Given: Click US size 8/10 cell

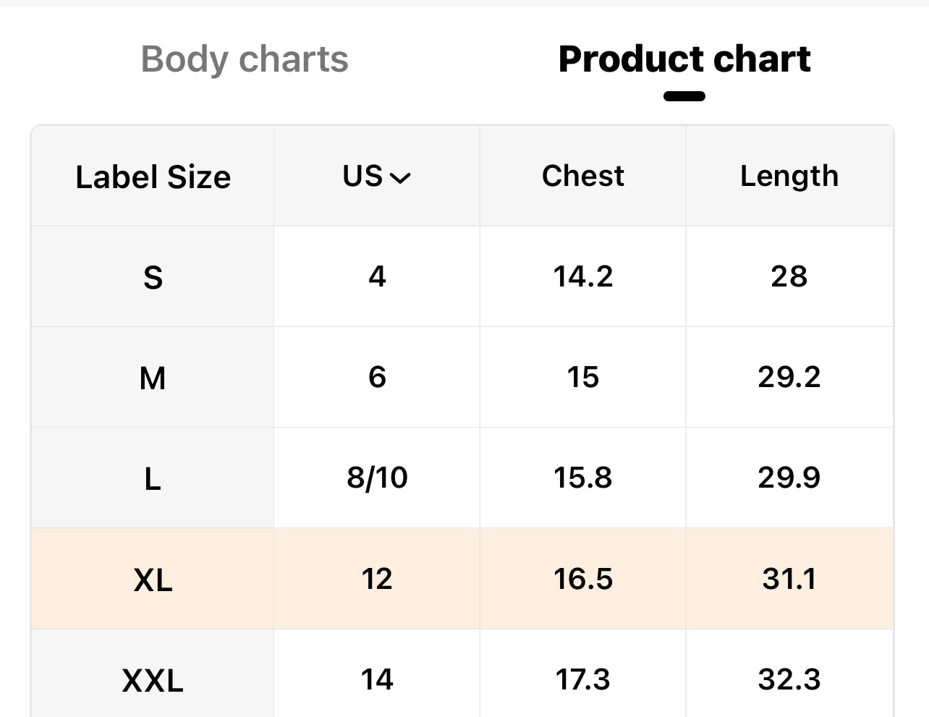Looking at the screenshot, I should pyautogui.click(x=377, y=478).
